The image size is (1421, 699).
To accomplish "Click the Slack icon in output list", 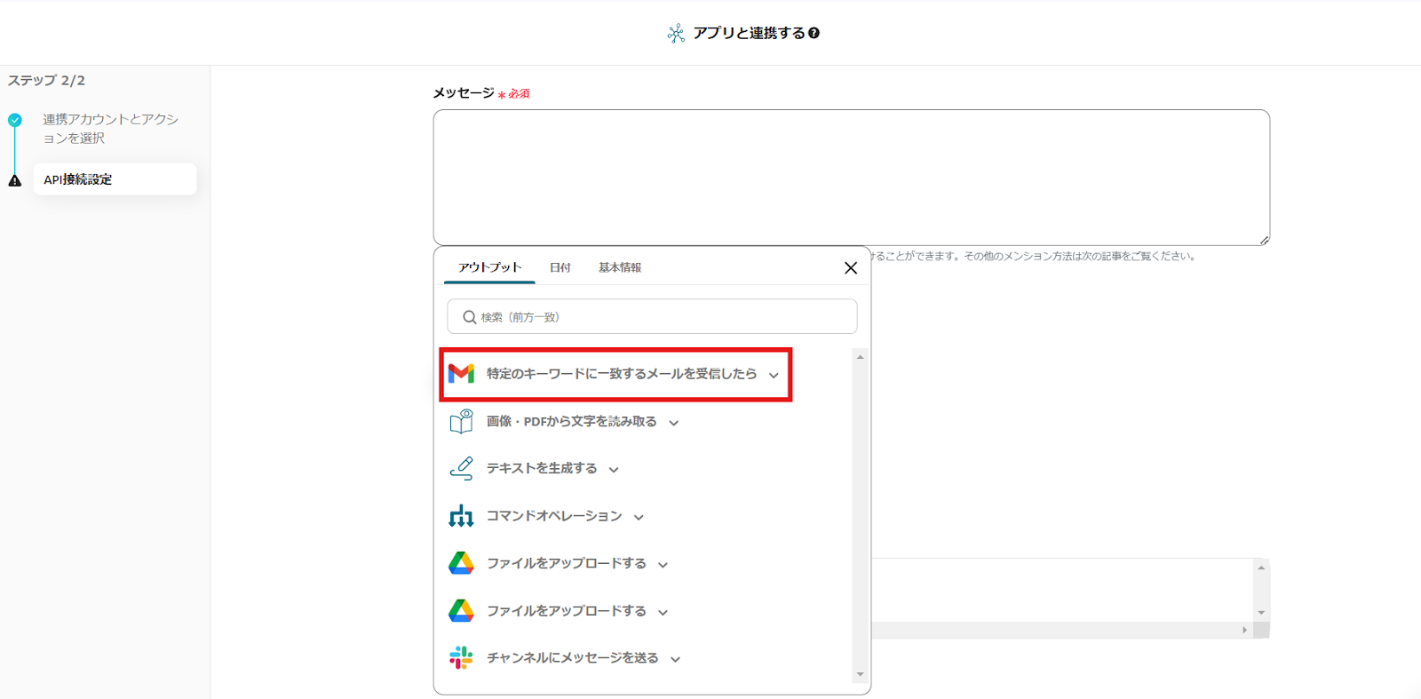I will click(x=461, y=658).
